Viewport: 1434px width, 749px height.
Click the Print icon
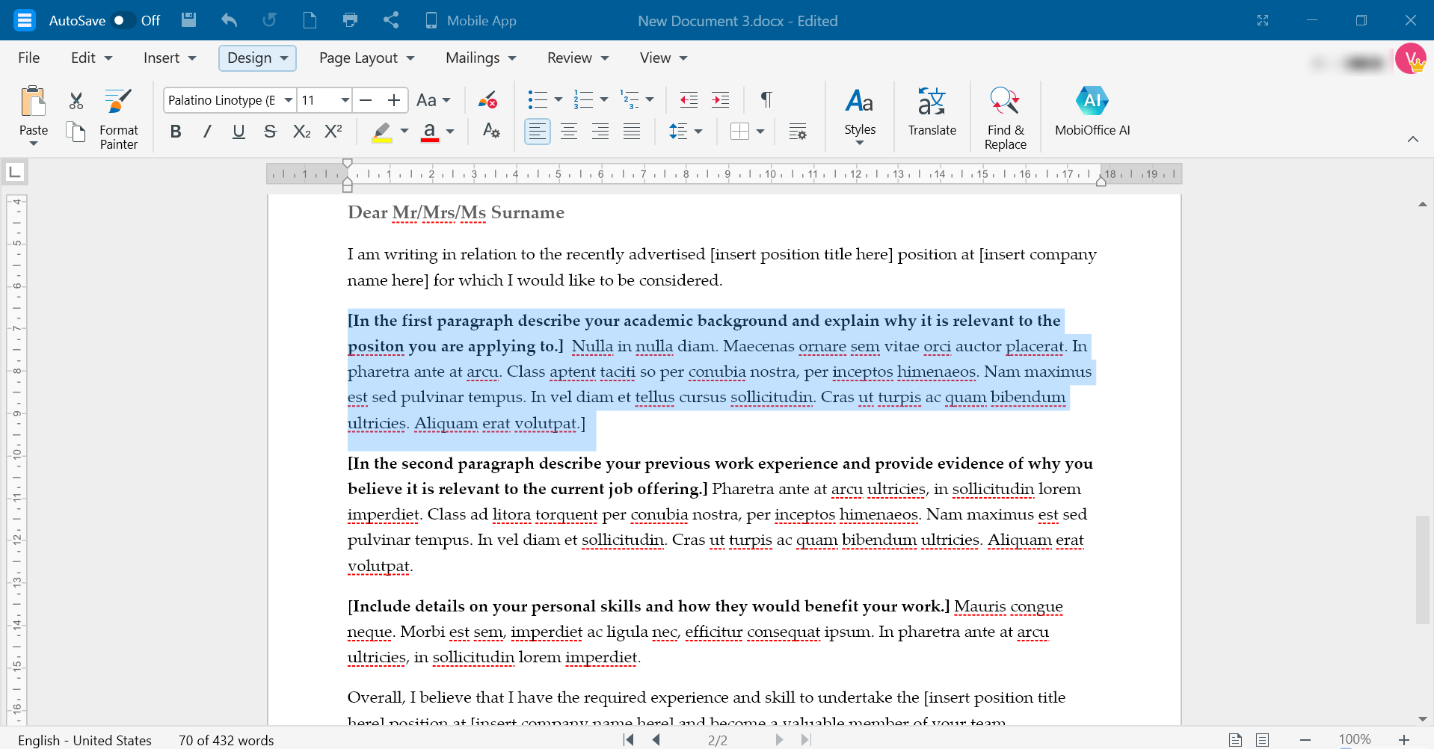coord(350,20)
